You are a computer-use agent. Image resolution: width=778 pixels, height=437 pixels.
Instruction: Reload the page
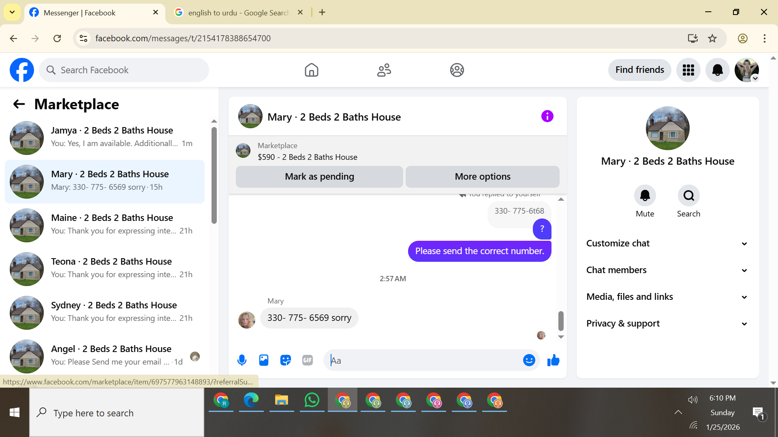point(57,38)
